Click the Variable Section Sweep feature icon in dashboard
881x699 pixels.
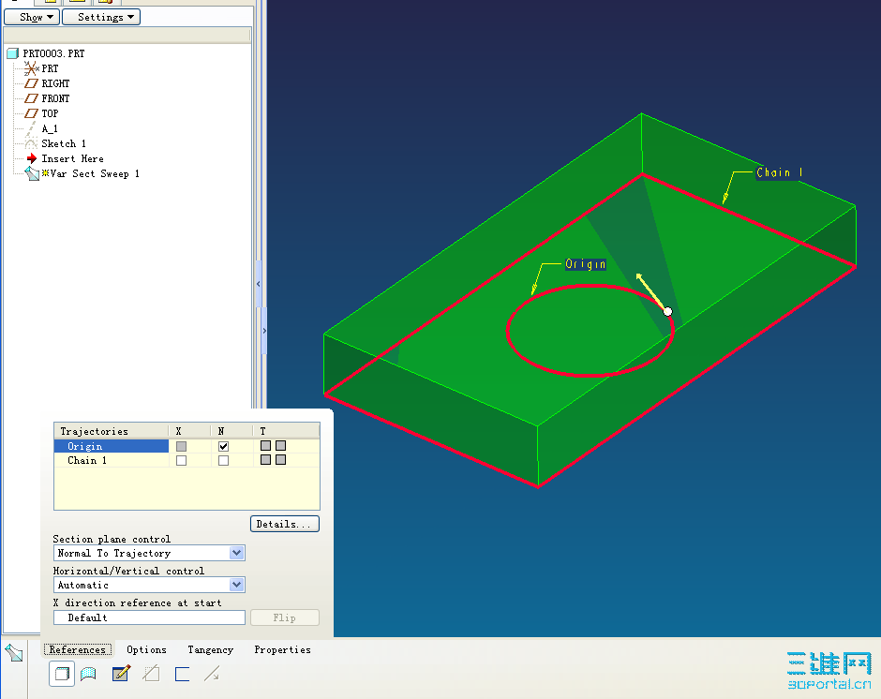click(x=14, y=652)
